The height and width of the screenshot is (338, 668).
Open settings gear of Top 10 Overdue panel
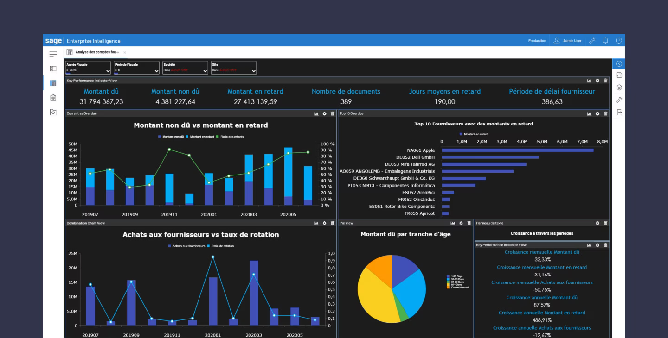597,113
